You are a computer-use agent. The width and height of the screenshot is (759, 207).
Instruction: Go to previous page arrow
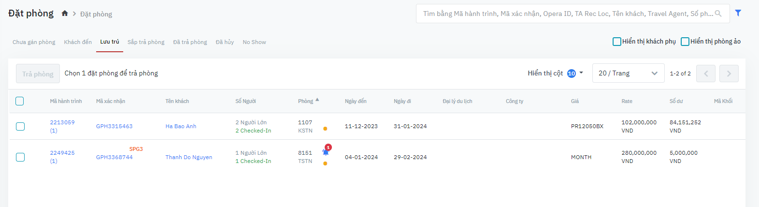(x=705, y=74)
